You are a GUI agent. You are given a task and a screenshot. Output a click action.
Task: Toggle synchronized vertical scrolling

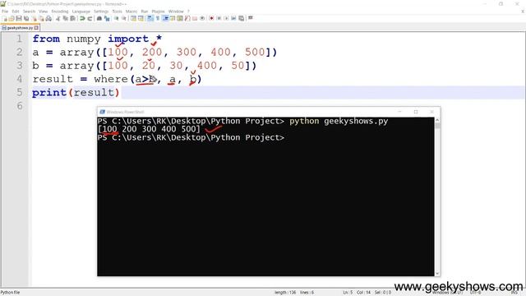[x=133, y=18]
